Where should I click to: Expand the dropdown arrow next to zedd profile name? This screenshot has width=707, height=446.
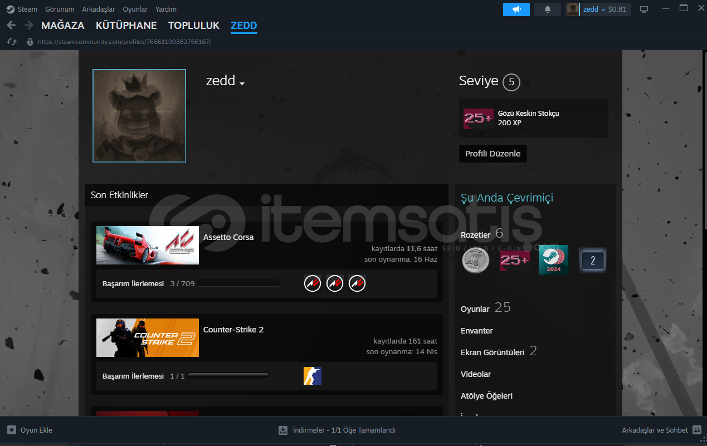[242, 84]
